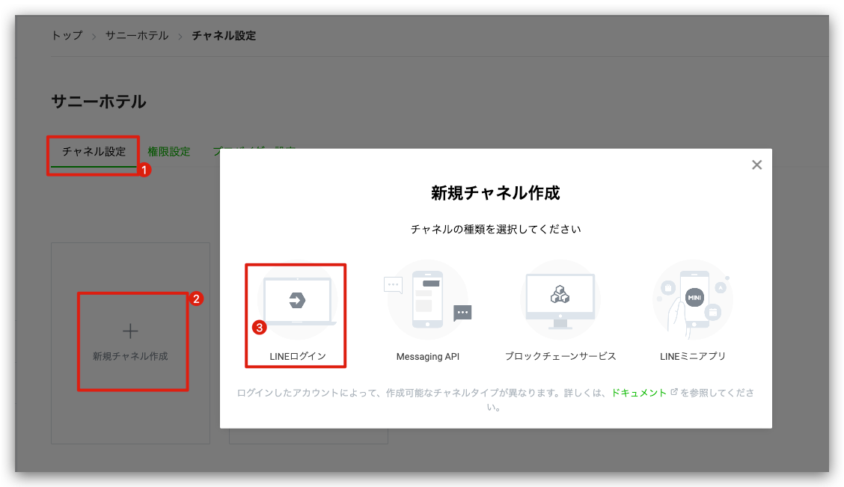Close the 新規チャネル作成 dialog
This screenshot has width=844, height=487.
coord(756,165)
